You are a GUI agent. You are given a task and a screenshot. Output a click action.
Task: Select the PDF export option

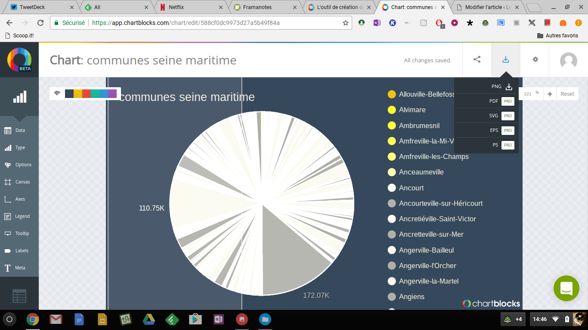[486, 101]
